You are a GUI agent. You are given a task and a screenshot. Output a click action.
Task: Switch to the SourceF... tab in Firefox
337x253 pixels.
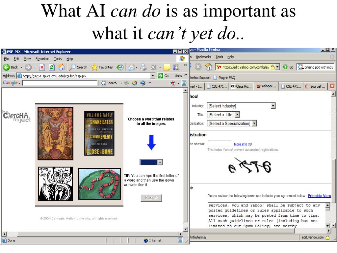[315, 86]
